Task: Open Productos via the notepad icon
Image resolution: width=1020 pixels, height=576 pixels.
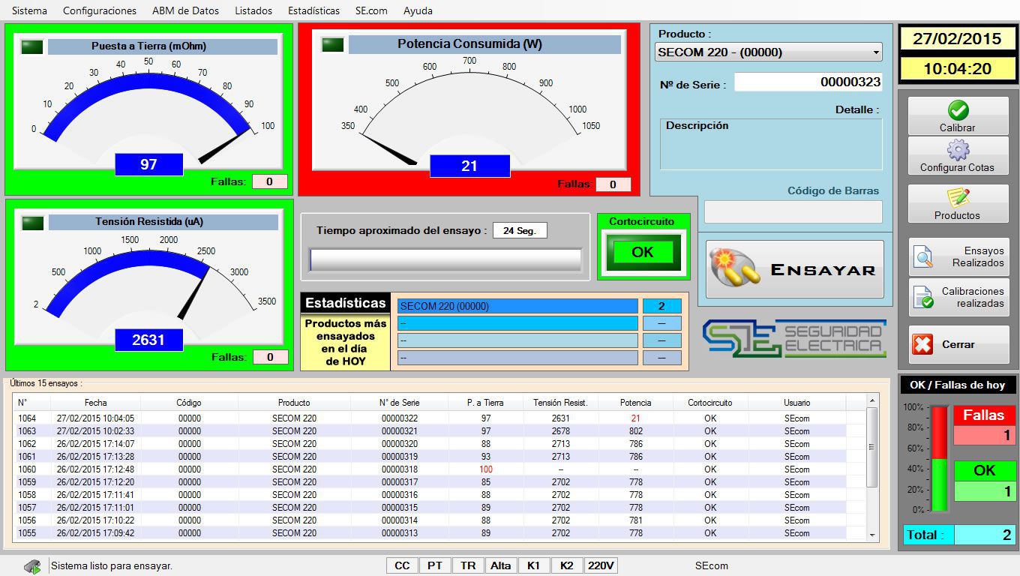Action: [x=958, y=198]
